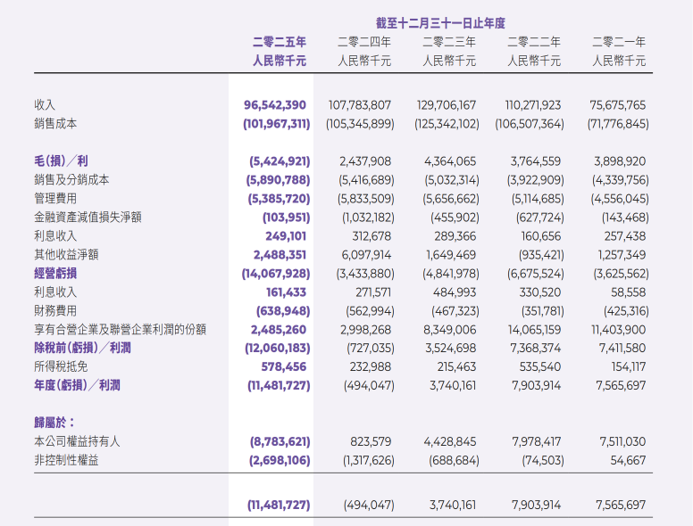693x526 pixels.
Task: Click the gross loss value (5,424,921)
Action: tap(280, 161)
